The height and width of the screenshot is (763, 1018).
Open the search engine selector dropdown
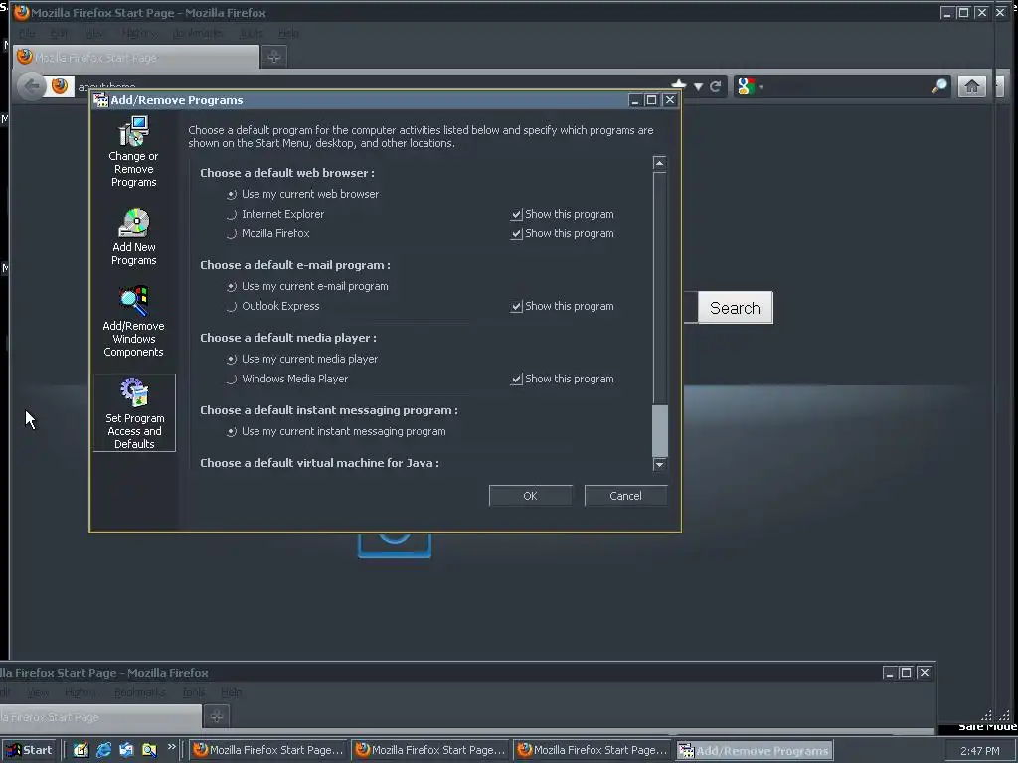coord(761,87)
